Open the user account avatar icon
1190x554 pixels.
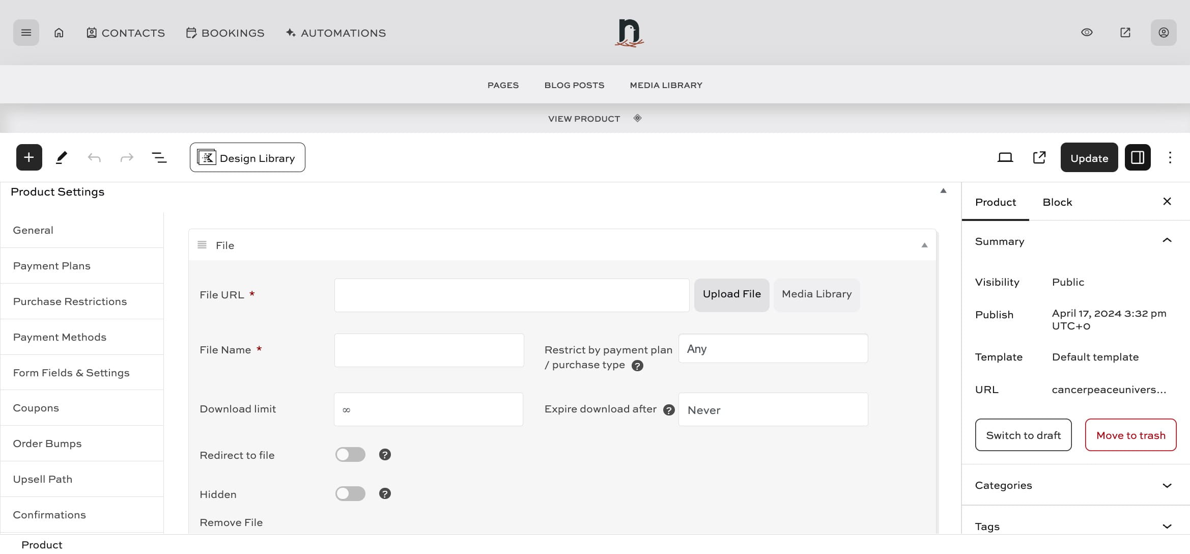(1164, 33)
